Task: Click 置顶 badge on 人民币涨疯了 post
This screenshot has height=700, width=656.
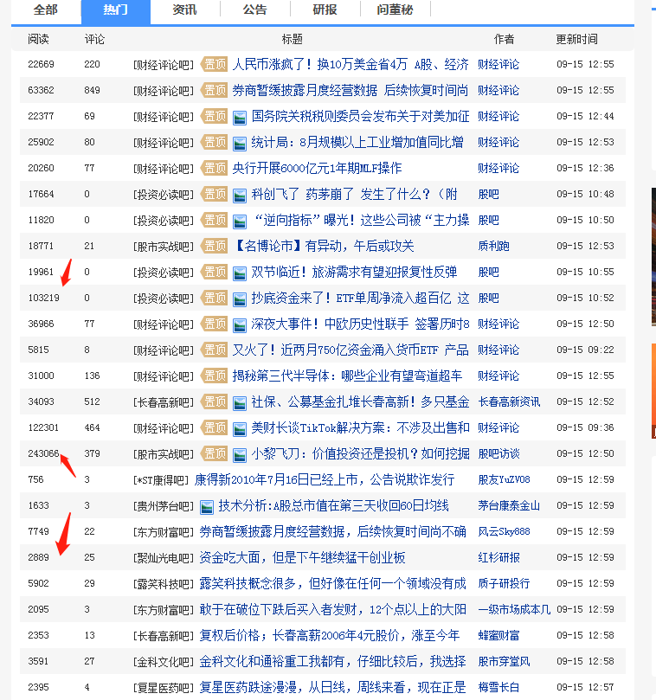Action: [215, 64]
